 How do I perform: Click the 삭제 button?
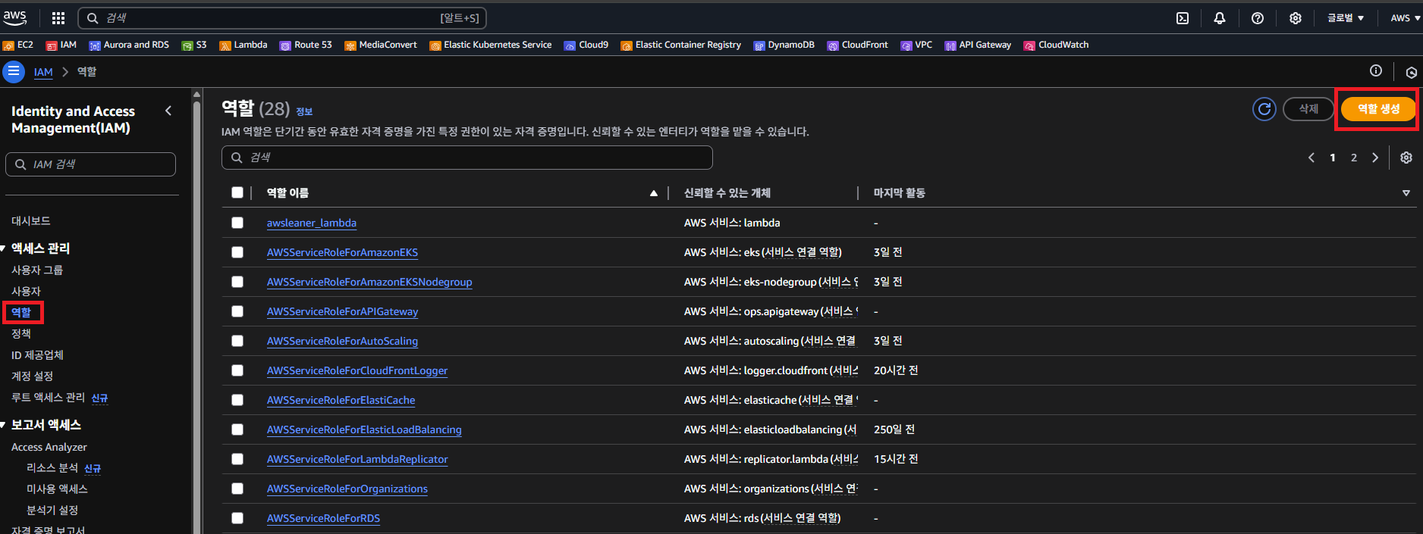click(1308, 109)
